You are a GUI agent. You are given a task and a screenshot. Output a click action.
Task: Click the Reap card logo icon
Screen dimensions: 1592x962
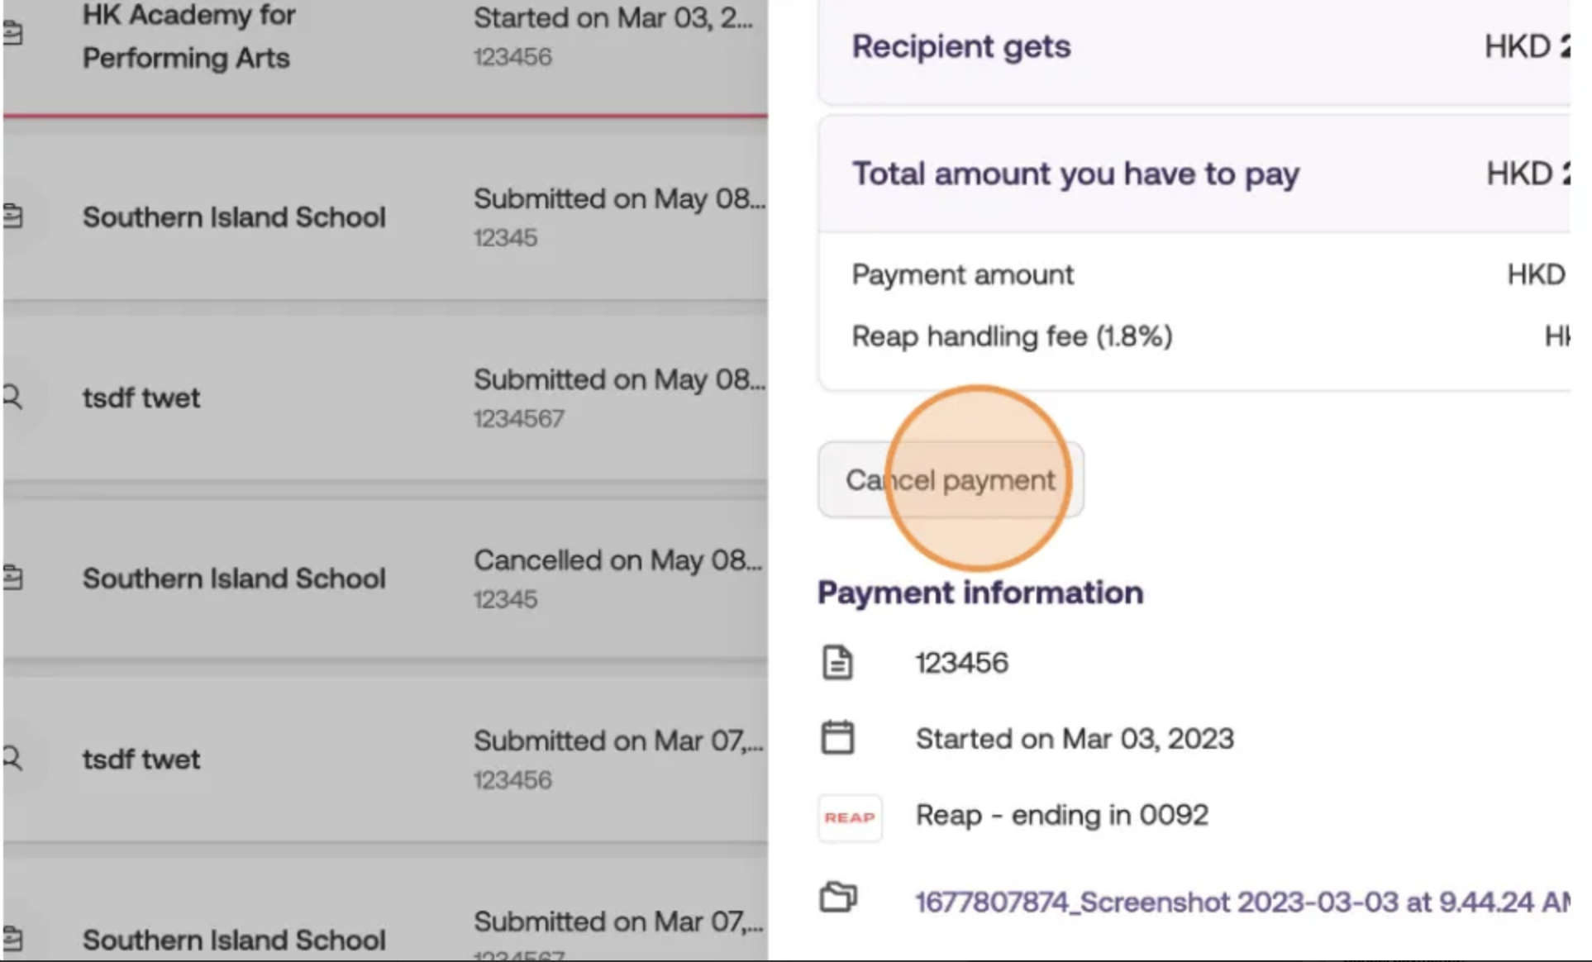[x=850, y=817]
